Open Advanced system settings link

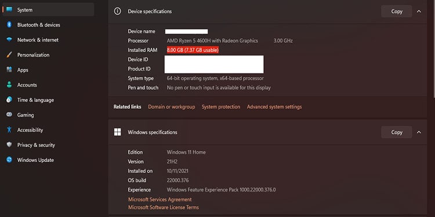point(274,106)
